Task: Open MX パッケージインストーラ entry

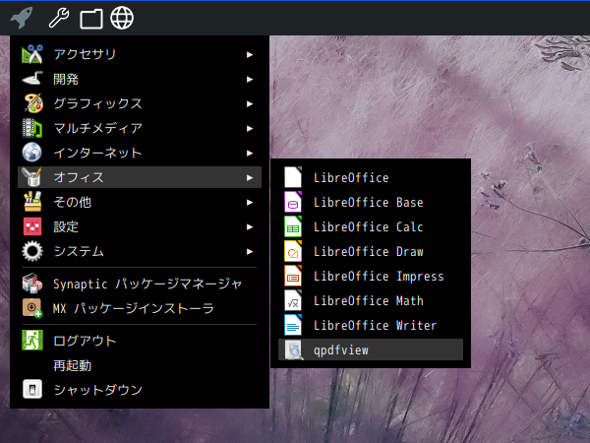Action: pos(134,308)
